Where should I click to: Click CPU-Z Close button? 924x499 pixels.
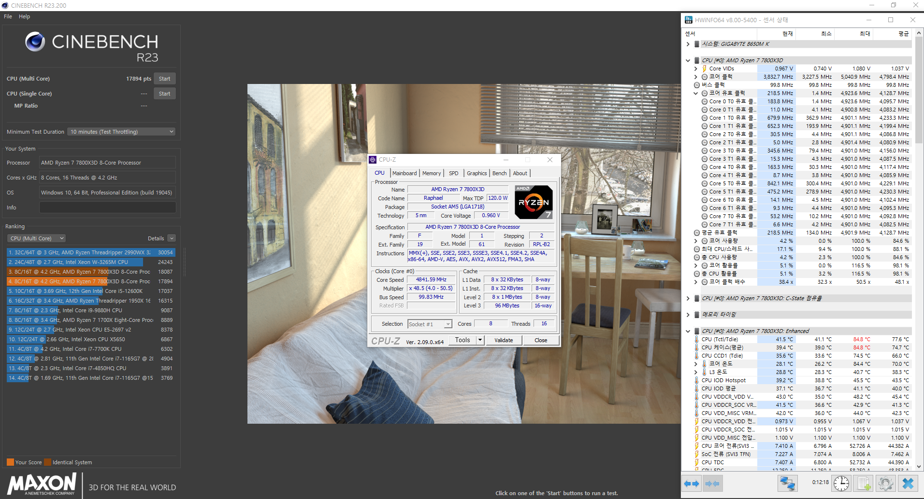[541, 340]
